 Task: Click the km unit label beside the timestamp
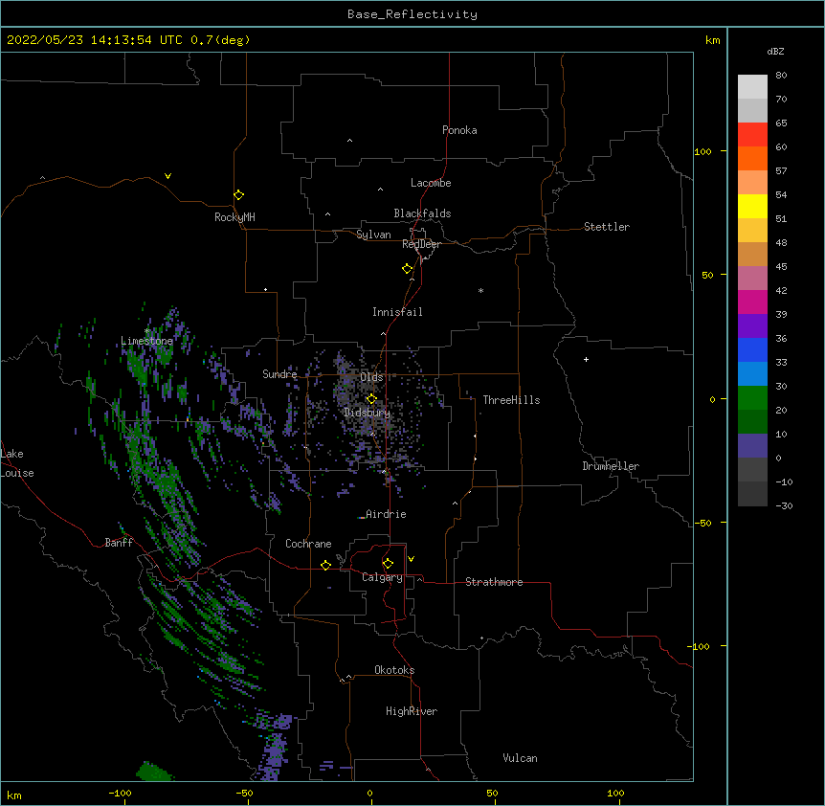pyautogui.click(x=712, y=40)
